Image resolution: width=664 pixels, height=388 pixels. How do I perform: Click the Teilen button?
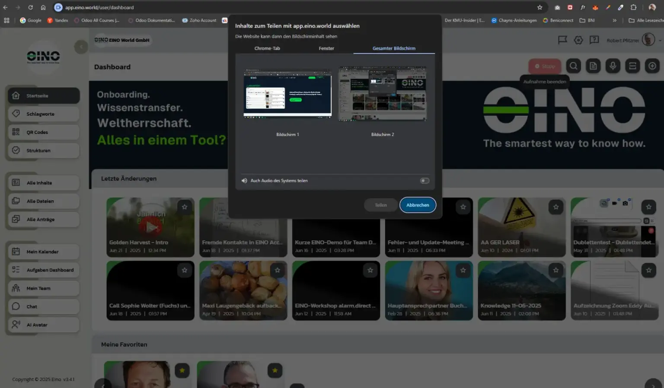(381, 205)
